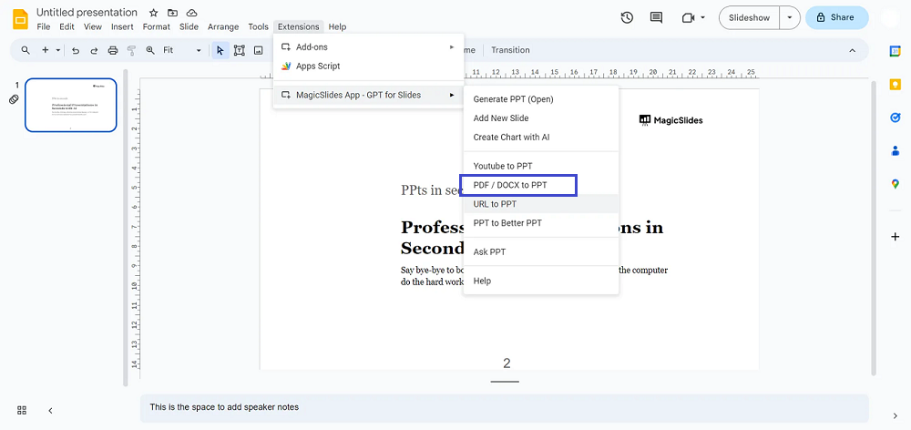Click the Share button
The height and width of the screenshot is (430, 911).
tap(836, 17)
